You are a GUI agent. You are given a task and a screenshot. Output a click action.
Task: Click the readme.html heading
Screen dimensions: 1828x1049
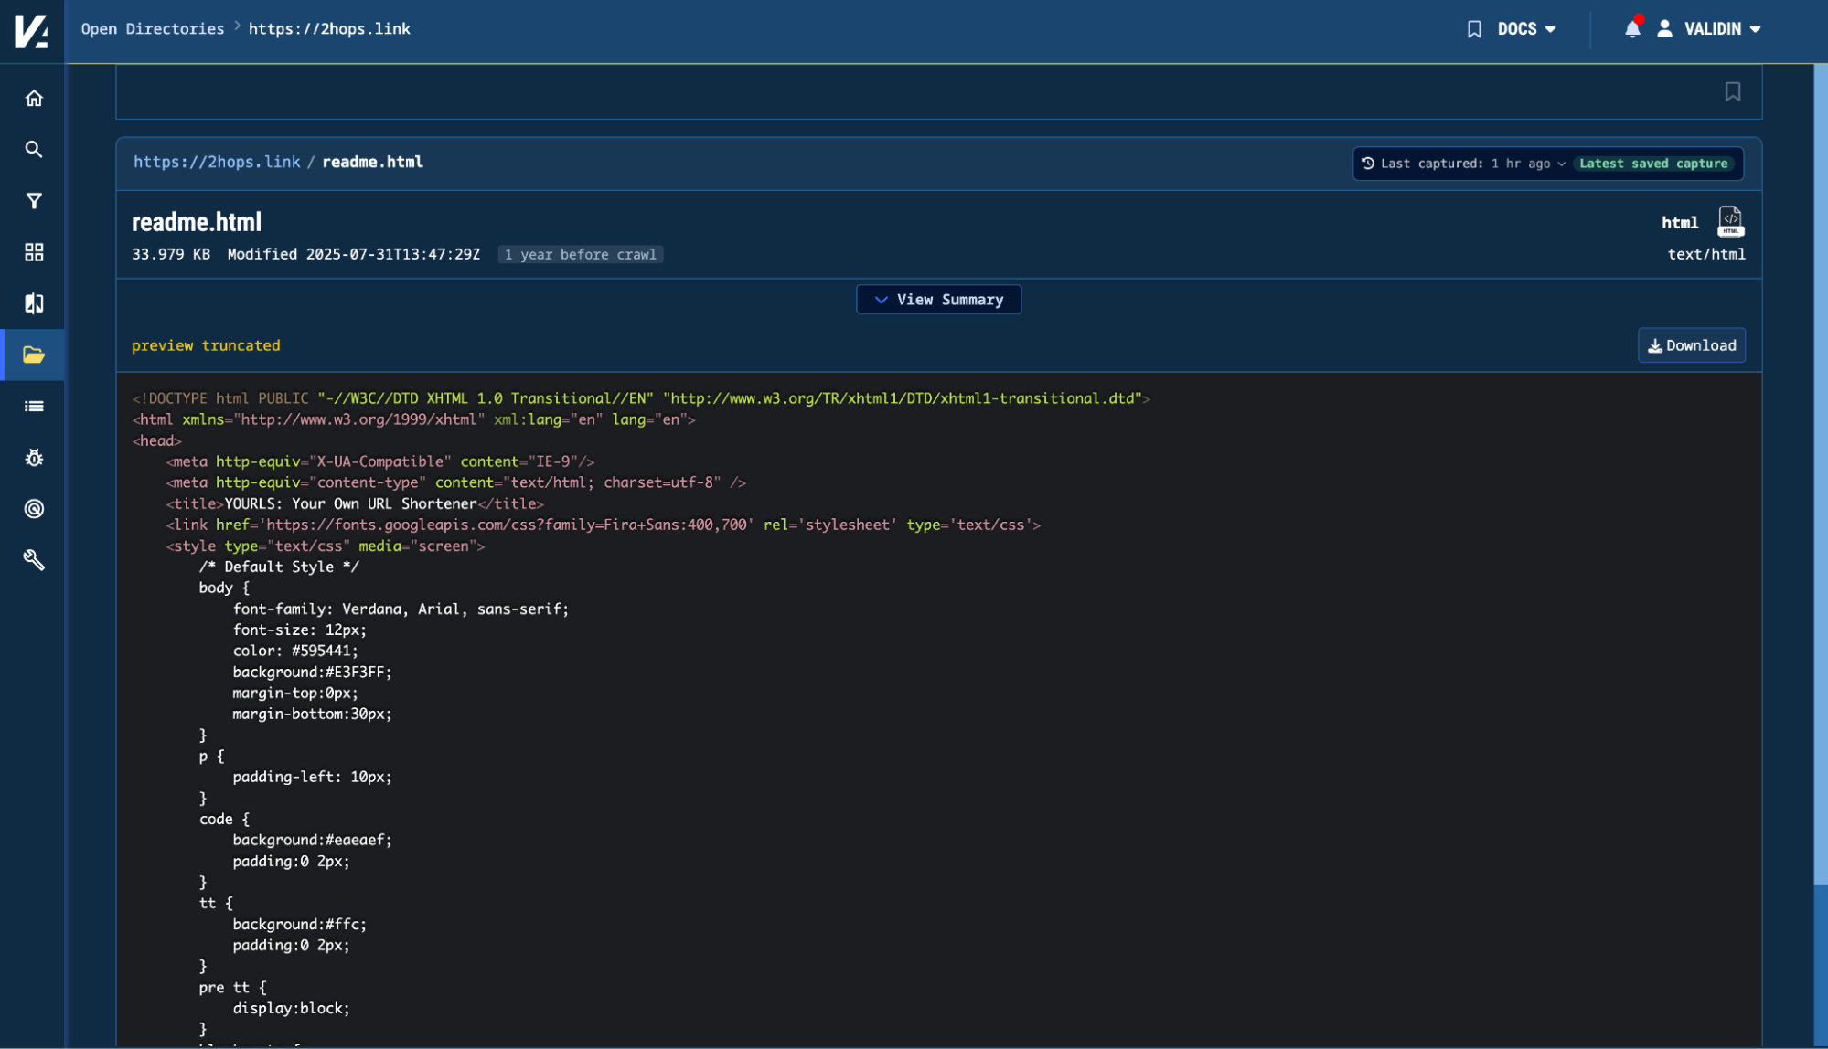click(197, 222)
